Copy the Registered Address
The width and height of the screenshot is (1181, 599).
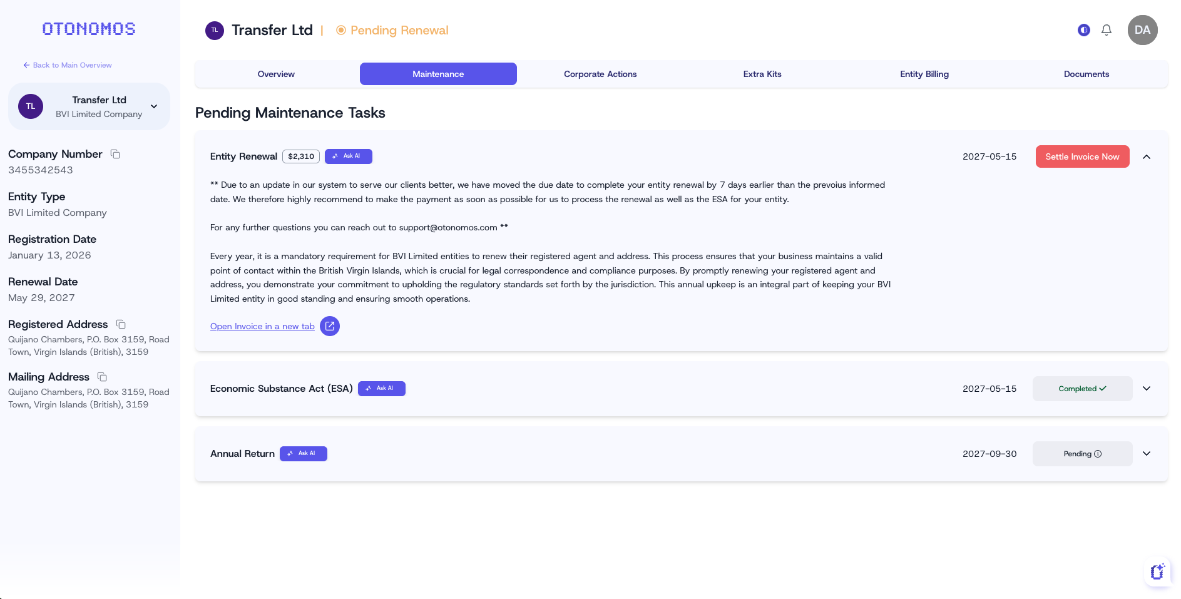click(x=120, y=324)
